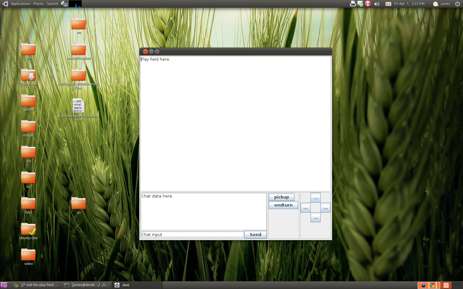This screenshot has height=289, width=463.
Task: Select the Downloads folder icon
Action: [x=28, y=75]
